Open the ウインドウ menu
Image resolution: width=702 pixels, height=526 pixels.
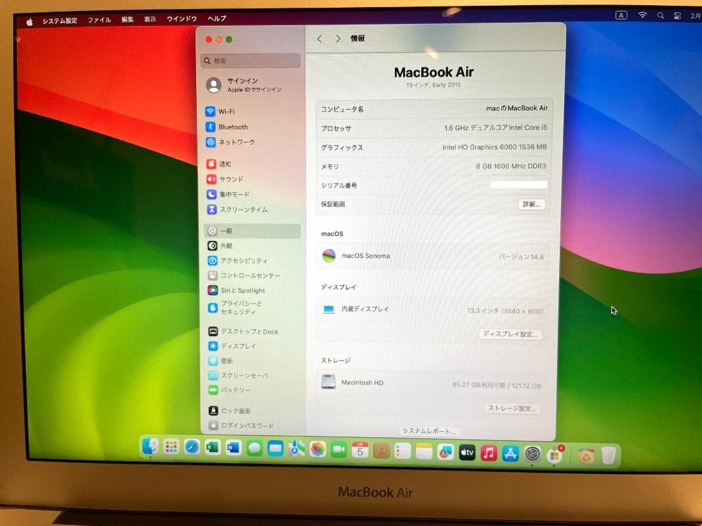(181, 19)
